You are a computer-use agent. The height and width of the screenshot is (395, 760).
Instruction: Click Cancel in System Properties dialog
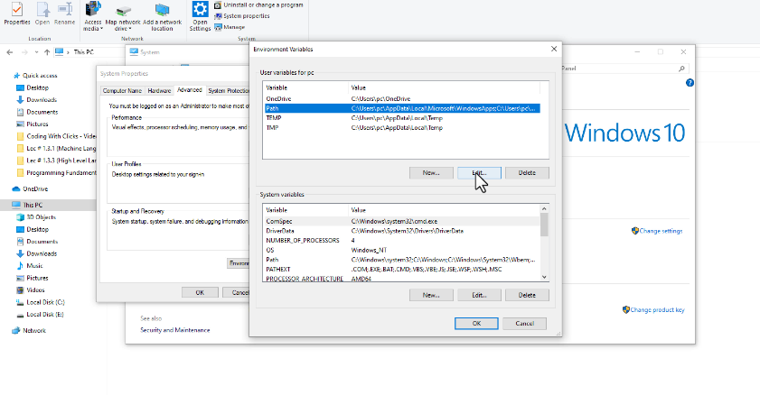236,292
